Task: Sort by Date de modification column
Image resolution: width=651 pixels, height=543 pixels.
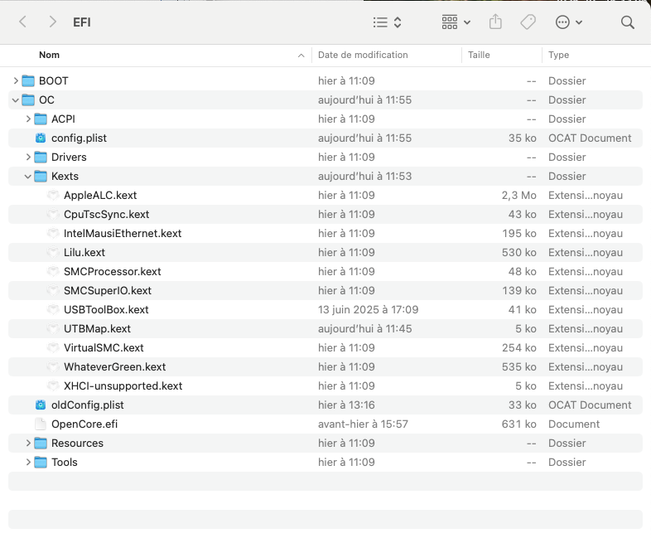Action: tap(363, 55)
